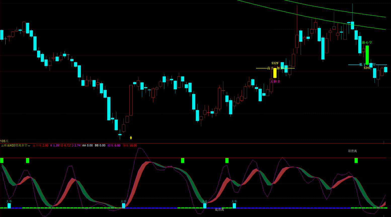Select the J 2.74 indicator value
Image resolution: width=391 pixels, height=217 pixels.
pos(76,145)
